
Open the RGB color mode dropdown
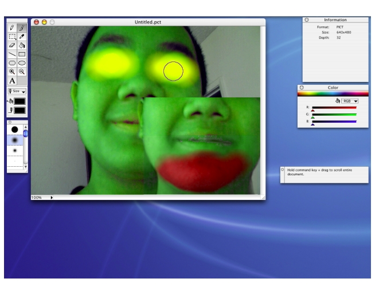350,101
